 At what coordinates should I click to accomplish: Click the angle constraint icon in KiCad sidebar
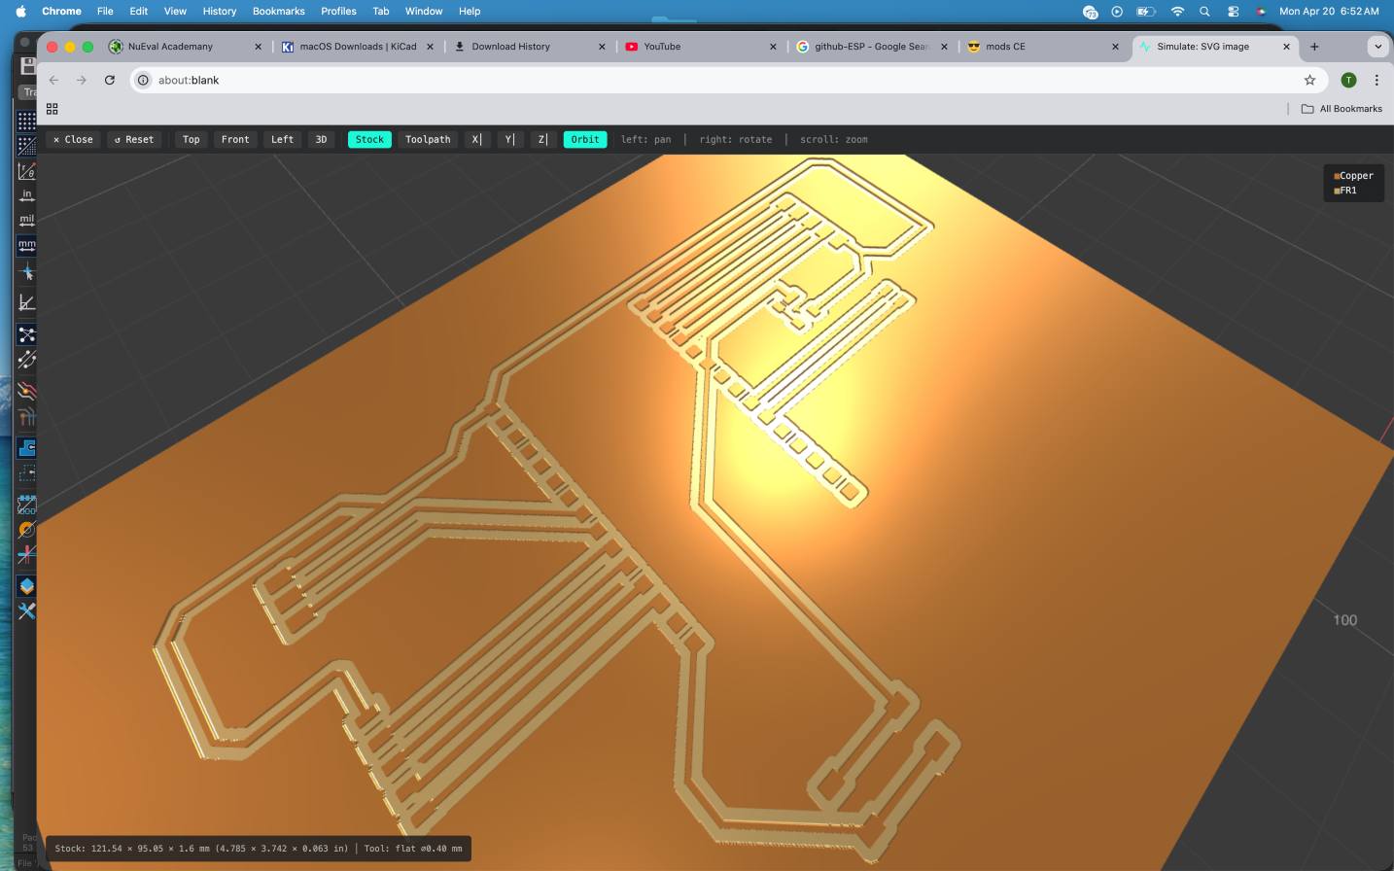27,302
